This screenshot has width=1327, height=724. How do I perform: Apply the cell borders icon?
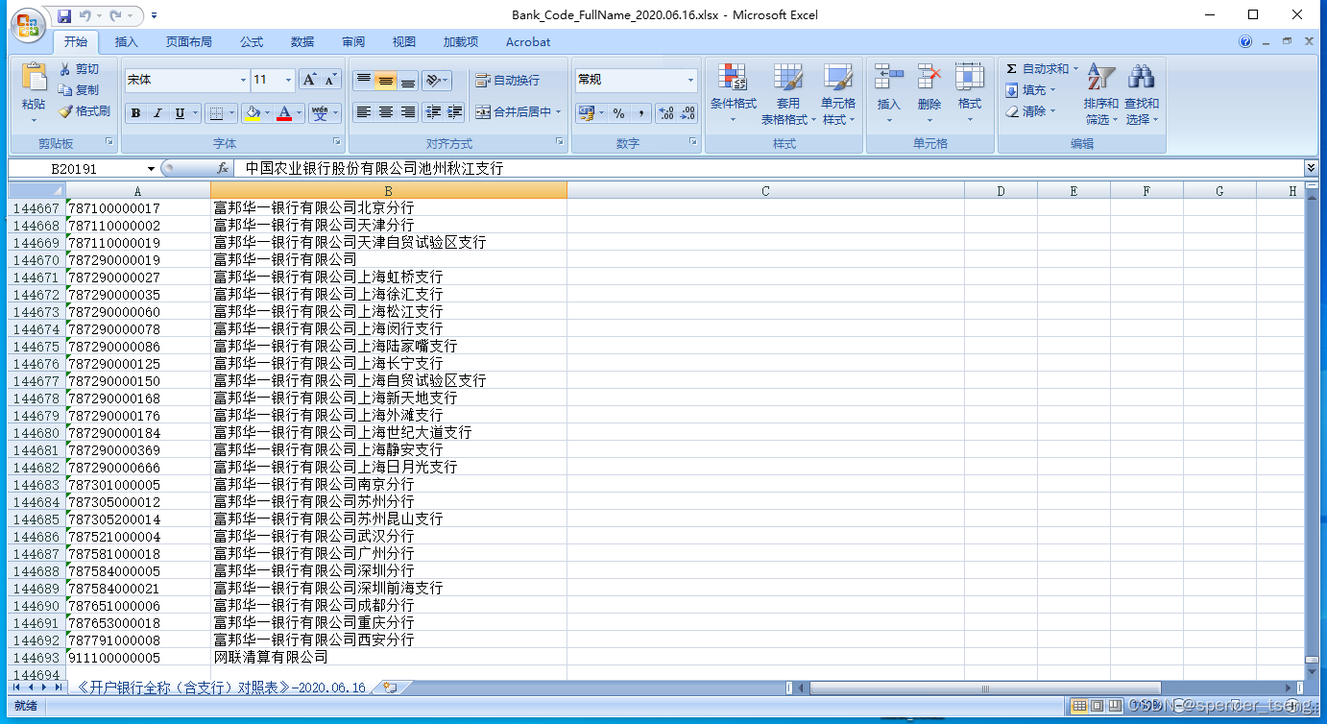pos(217,113)
